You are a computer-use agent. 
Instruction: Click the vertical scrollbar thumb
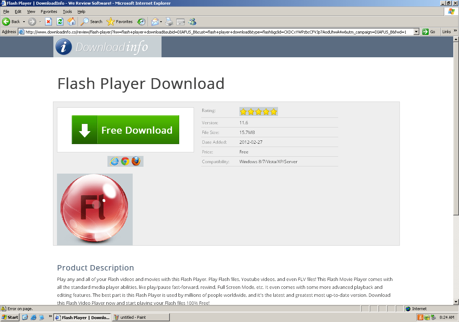click(x=456, y=129)
